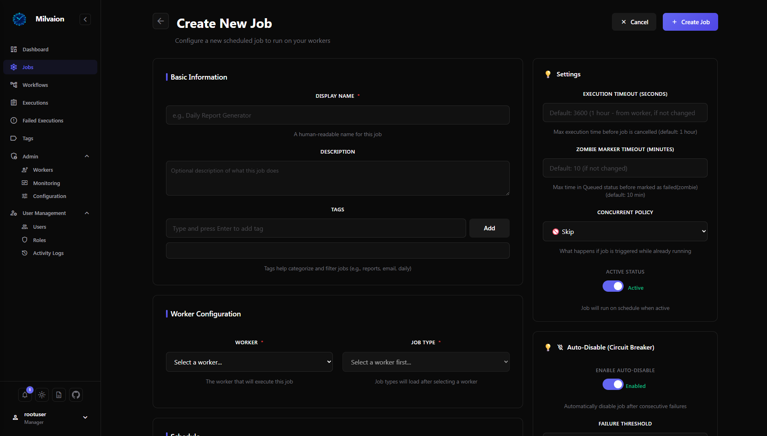Collapse the sidebar with the chevron button
This screenshot has width=767, height=436.
[x=85, y=19]
